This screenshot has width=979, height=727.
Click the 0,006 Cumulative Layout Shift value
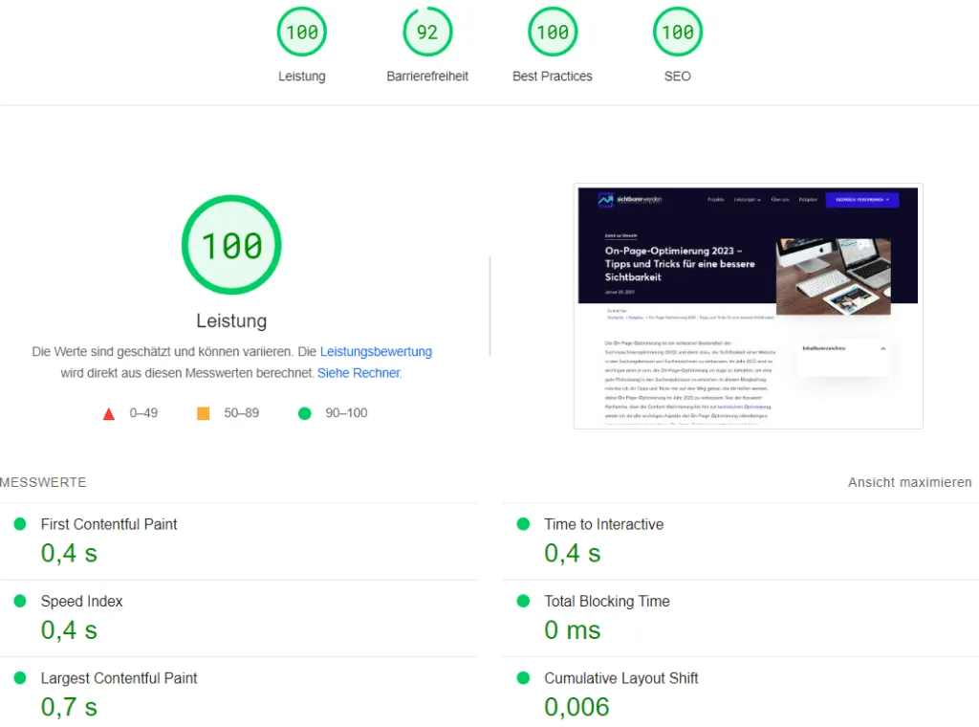[577, 707]
